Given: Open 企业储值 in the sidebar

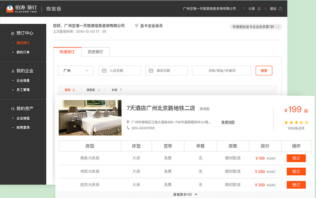Looking at the screenshot, I should pyautogui.click(x=23, y=118).
